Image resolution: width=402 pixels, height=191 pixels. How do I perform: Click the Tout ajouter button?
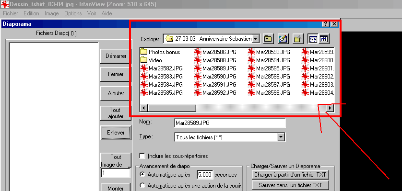116,113
